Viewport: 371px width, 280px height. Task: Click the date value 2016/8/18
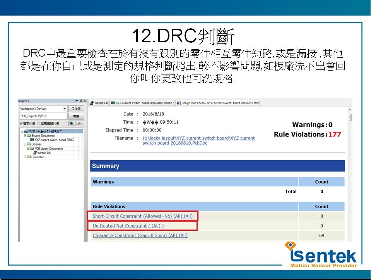[x=153, y=114]
